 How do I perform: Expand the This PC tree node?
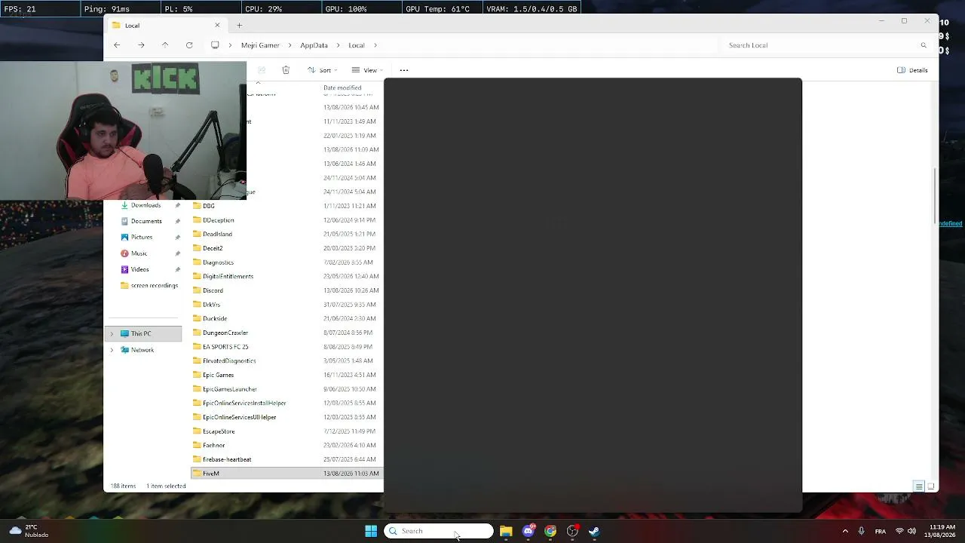click(112, 333)
